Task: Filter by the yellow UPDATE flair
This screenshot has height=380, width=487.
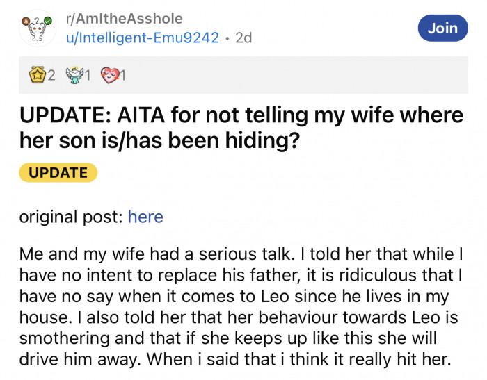Action: 58,172
